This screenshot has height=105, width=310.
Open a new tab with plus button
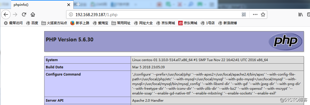click(78, 4)
